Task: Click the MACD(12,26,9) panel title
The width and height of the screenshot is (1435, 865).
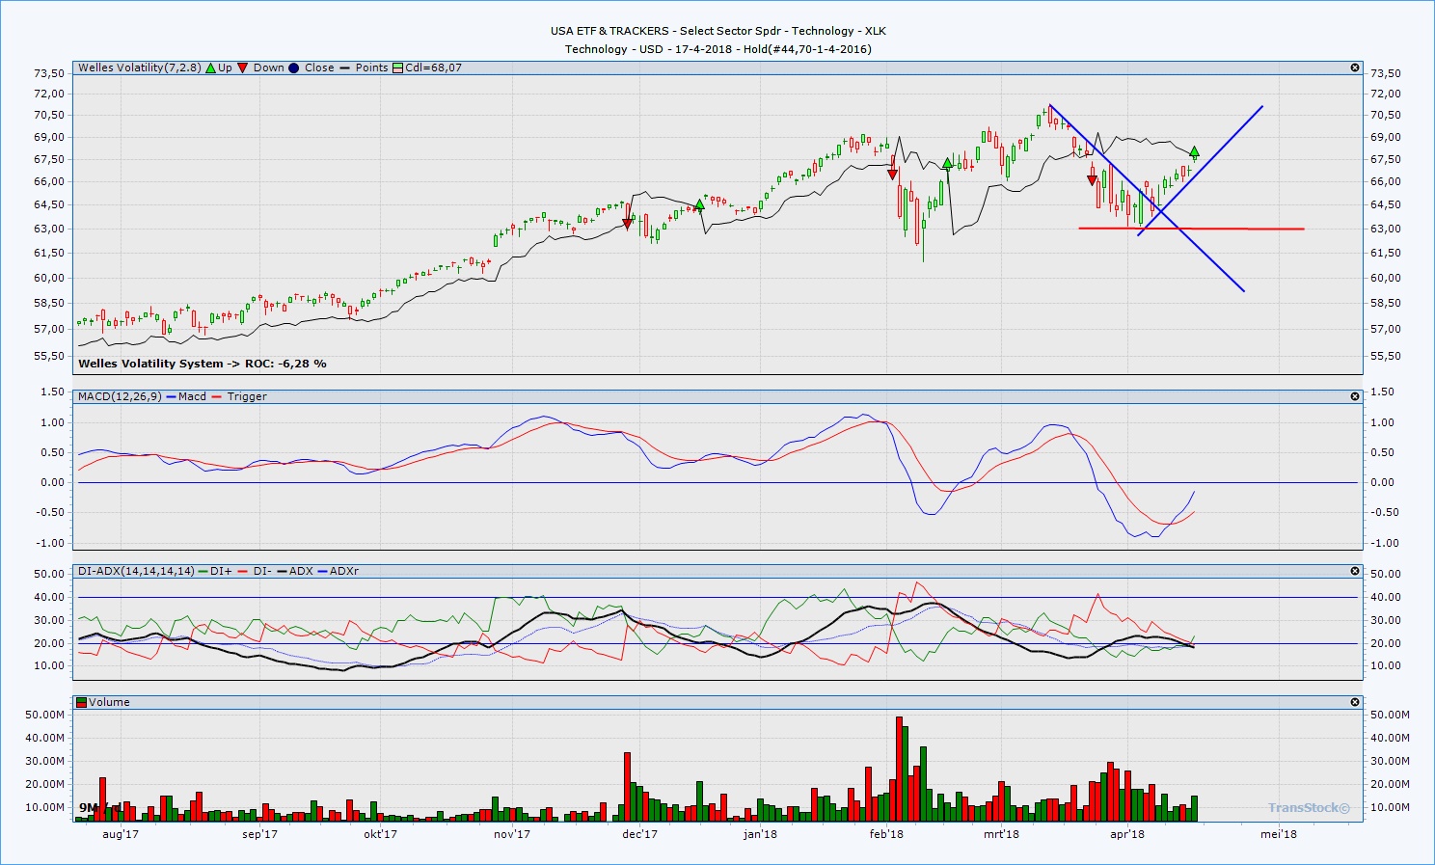Action: pos(120,396)
